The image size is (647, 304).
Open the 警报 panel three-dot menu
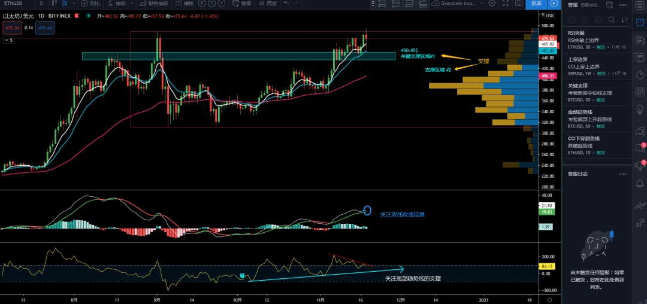click(x=622, y=5)
